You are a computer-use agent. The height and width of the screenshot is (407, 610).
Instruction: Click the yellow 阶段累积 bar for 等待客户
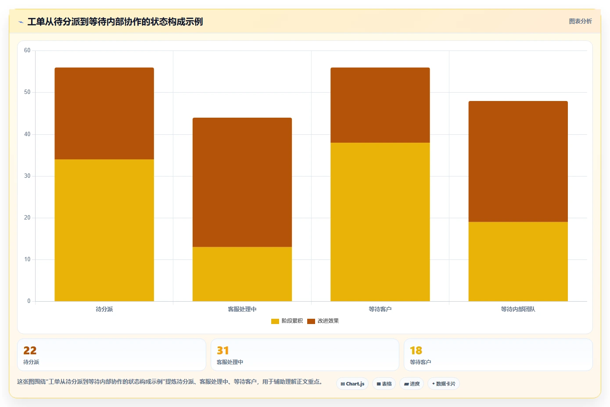(x=380, y=222)
